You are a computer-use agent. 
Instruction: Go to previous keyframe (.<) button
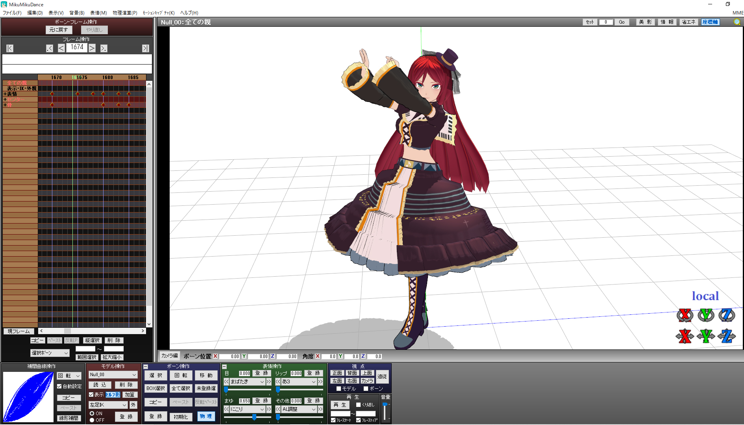[x=50, y=48]
